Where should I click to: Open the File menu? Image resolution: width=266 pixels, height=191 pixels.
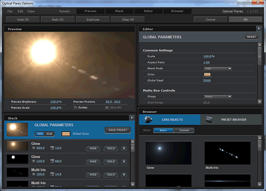(10, 11)
